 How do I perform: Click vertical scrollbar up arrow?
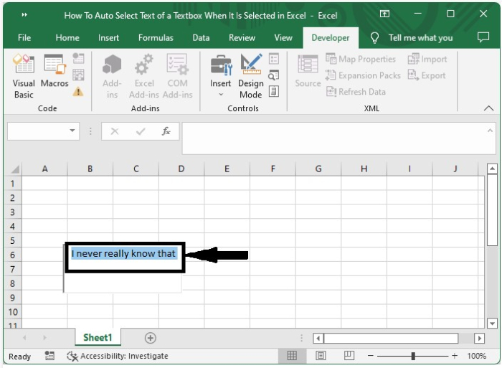pyautogui.click(x=493, y=169)
